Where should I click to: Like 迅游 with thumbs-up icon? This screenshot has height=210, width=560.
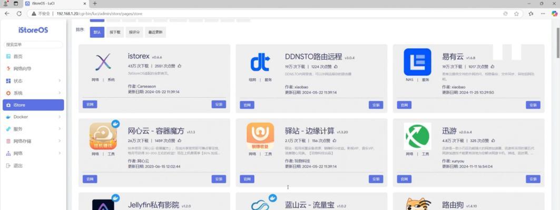tap(493, 140)
